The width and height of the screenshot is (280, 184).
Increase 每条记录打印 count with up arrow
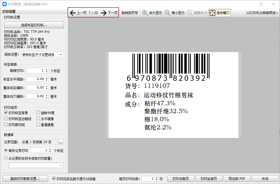(x=50, y=149)
